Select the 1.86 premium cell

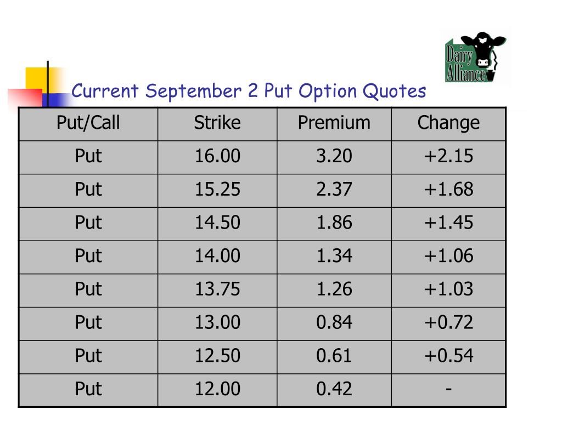click(334, 223)
